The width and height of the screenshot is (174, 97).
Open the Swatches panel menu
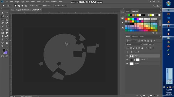coord(161,11)
